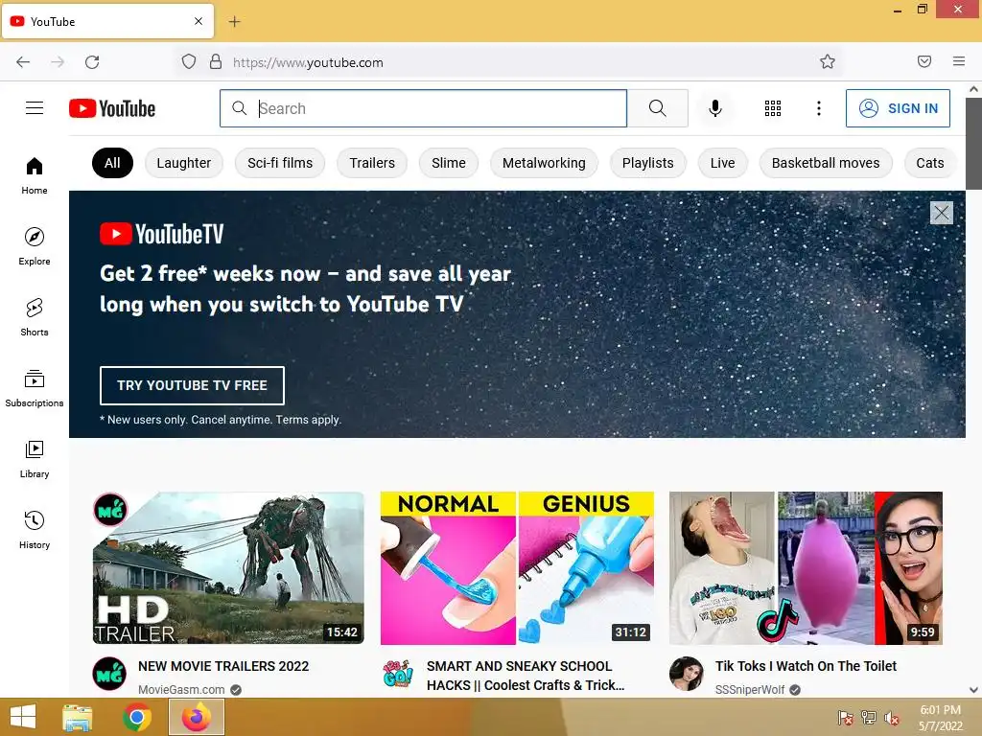Click the Action Center flag icon
This screenshot has height=736, width=982.
click(x=846, y=718)
